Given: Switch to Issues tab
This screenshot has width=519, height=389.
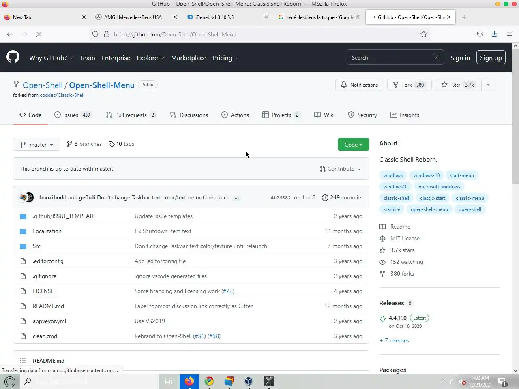Looking at the screenshot, I should (x=73, y=115).
